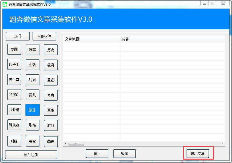Click the 热门 button
The width and height of the screenshot is (232, 163).
click(x=18, y=36)
